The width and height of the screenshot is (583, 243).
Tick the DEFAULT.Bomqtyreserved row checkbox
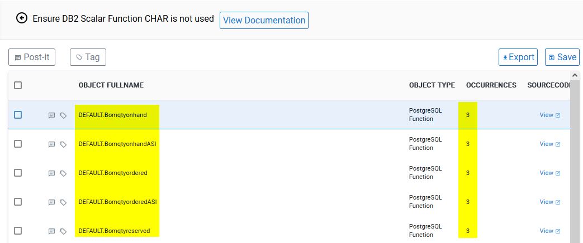(18, 230)
